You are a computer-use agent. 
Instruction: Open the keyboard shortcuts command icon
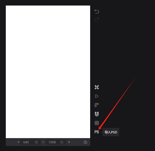(97, 87)
